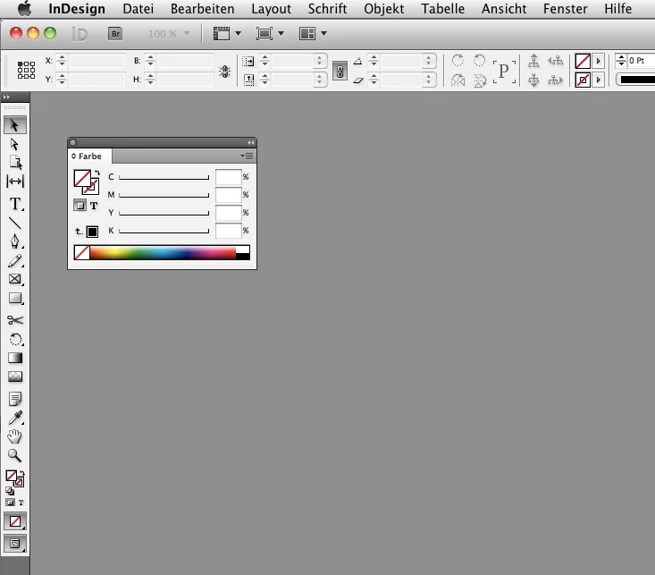
Task: Select the Gradient Feather tool
Action: [15, 376]
